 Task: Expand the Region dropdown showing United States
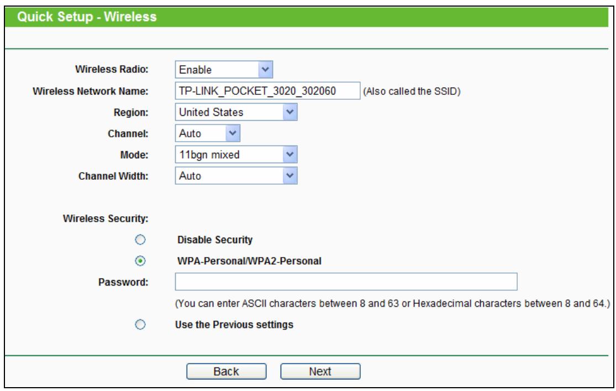(235, 113)
